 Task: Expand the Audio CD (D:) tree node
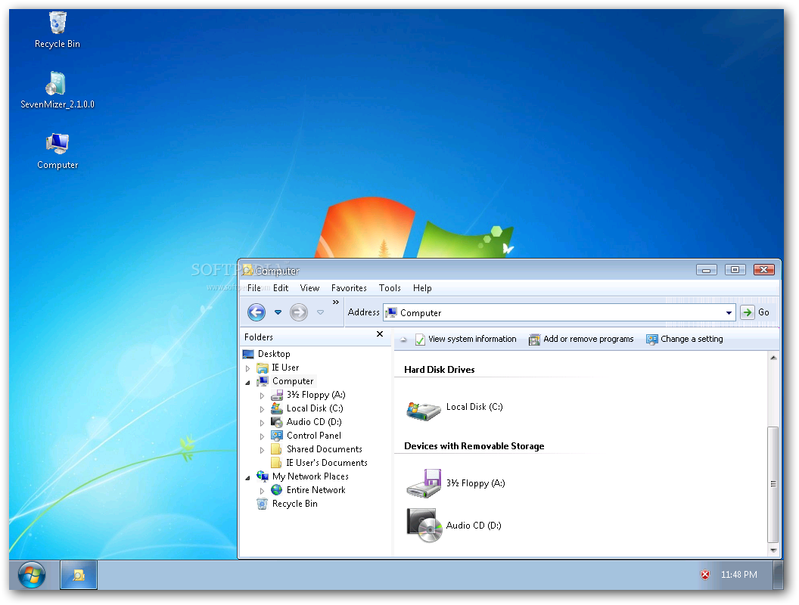[262, 423]
